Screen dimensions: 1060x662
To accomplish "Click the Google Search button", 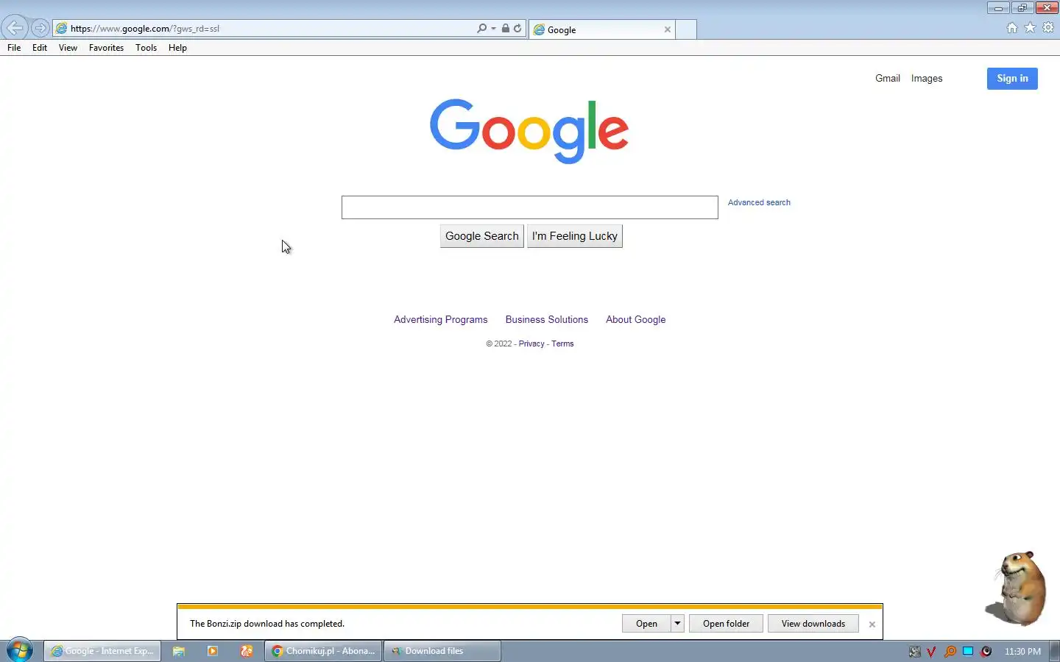I will click(x=481, y=236).
